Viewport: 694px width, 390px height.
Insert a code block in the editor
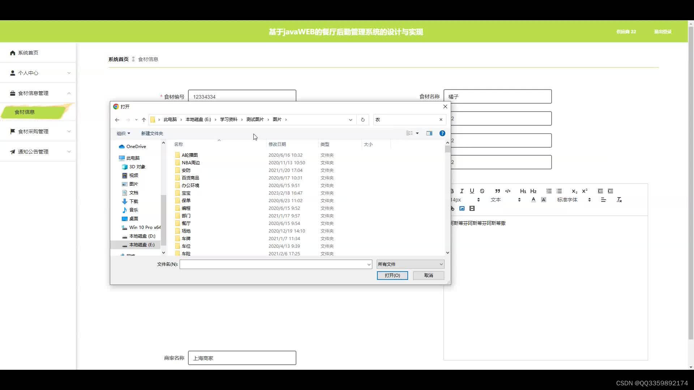508,191
